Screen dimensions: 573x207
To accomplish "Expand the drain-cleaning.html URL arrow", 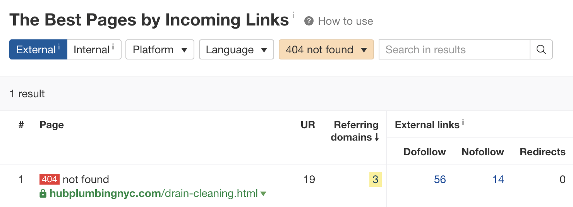I will coord(264,194).
